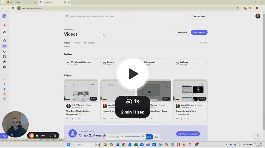Go to Home via the sidebar house icon
The height and width of the screenshot is (148, 265).
[4, 41]
